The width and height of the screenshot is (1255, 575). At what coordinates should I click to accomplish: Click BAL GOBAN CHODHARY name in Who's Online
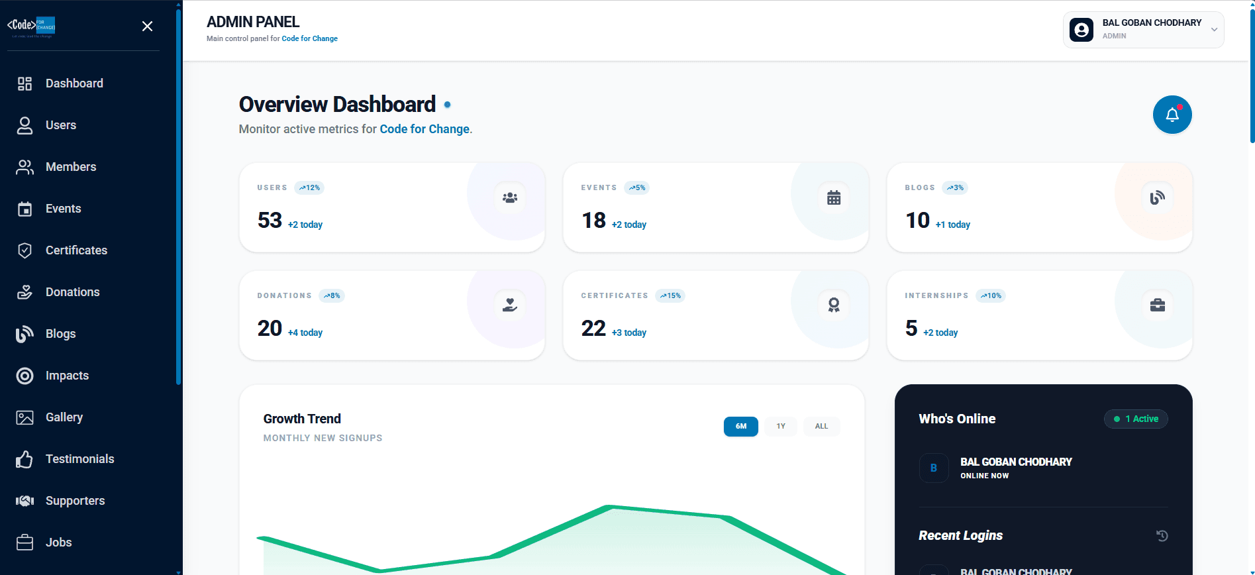click(1016, 462)
